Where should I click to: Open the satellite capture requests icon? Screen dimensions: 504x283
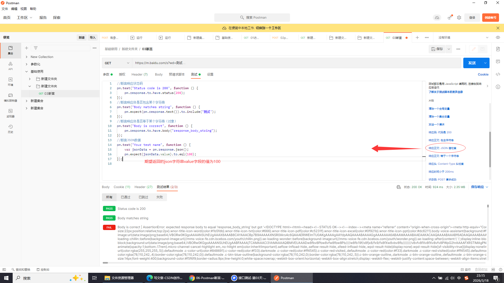point(450,18)
